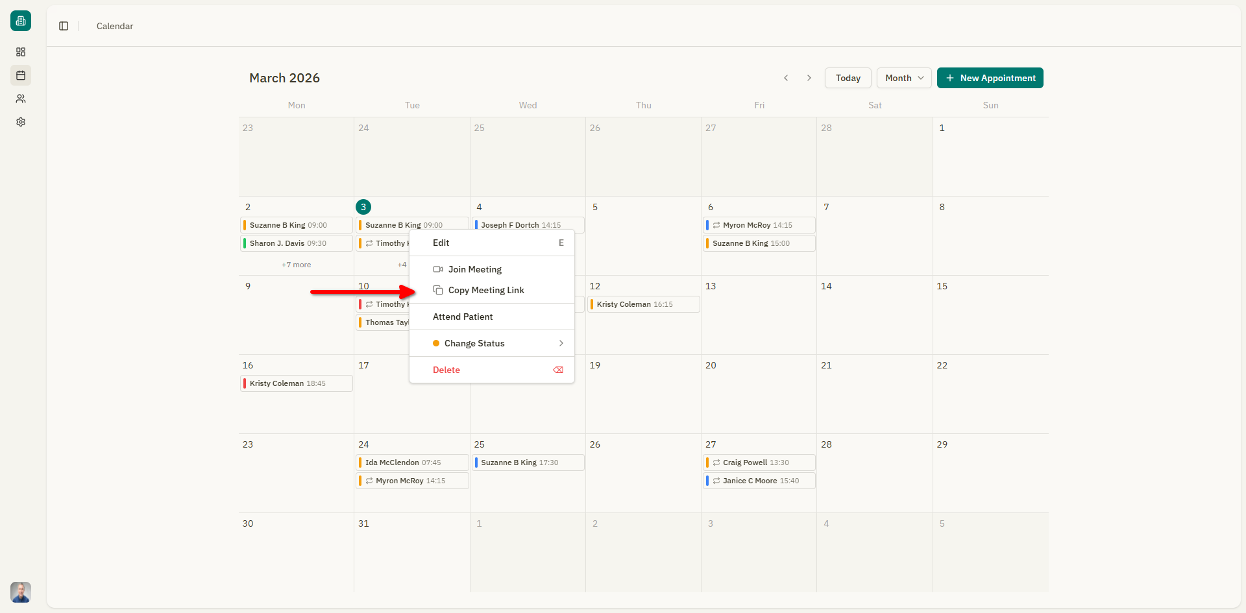This screenshot has height=613, width=1246.
Task: Click the orange status dot next to Change Status
Action: 435,343
